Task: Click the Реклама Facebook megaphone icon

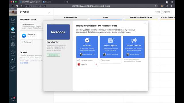Action: point(134,40)
